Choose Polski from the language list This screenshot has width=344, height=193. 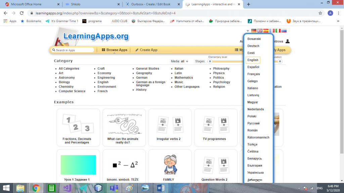tap(252, 116)
